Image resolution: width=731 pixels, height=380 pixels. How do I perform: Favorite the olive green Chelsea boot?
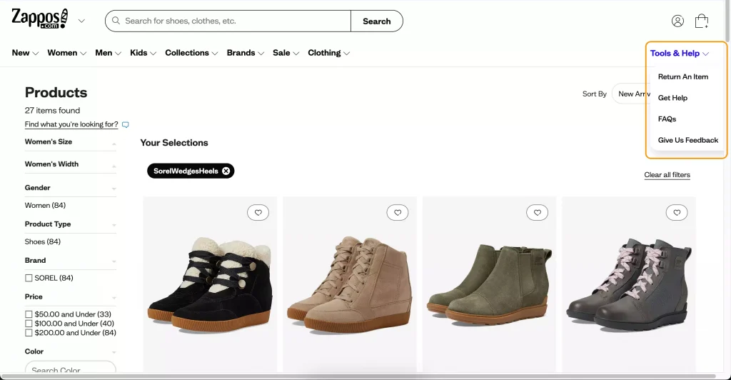537,213
